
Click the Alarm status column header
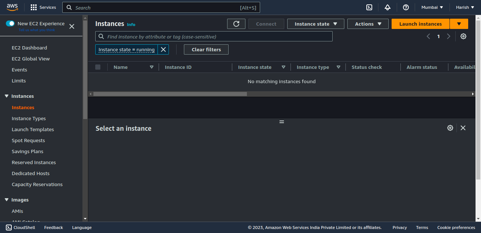422,67
